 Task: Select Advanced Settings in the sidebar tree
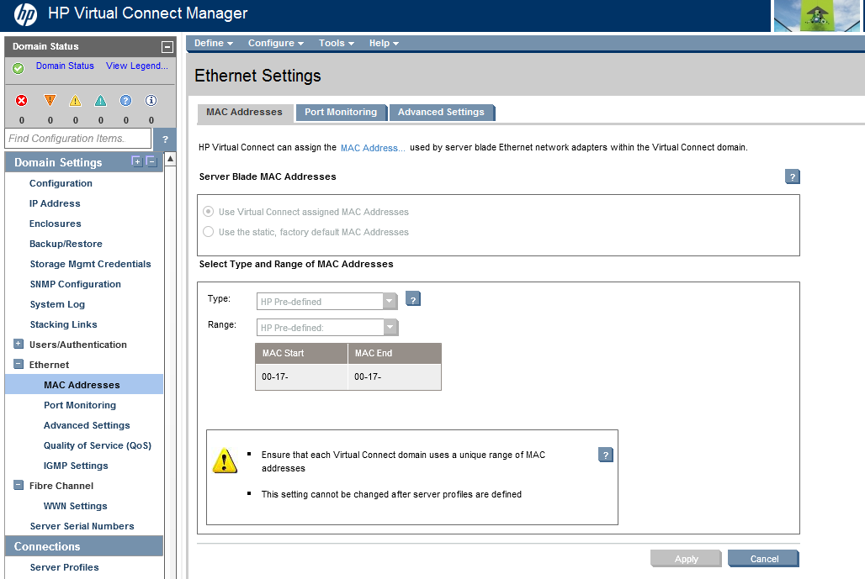pyautogui.click(x=87, y=425)
